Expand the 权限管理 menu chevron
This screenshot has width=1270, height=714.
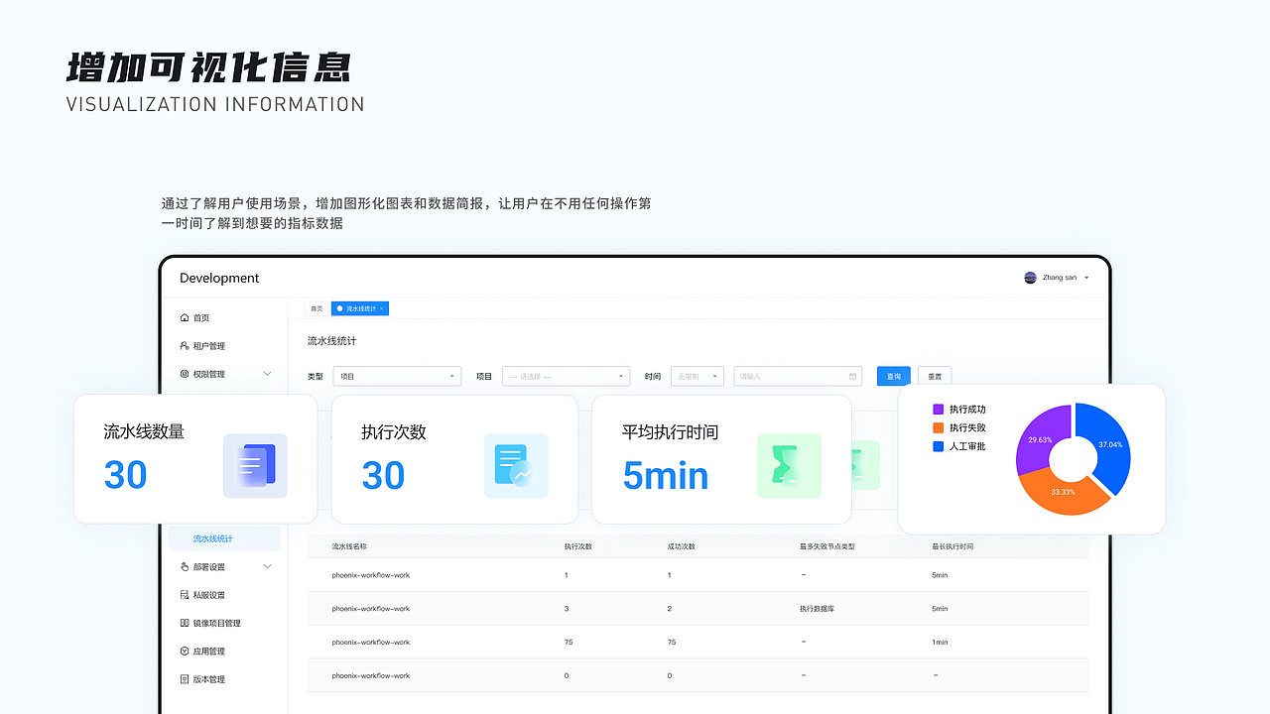[x=267, y=374]
